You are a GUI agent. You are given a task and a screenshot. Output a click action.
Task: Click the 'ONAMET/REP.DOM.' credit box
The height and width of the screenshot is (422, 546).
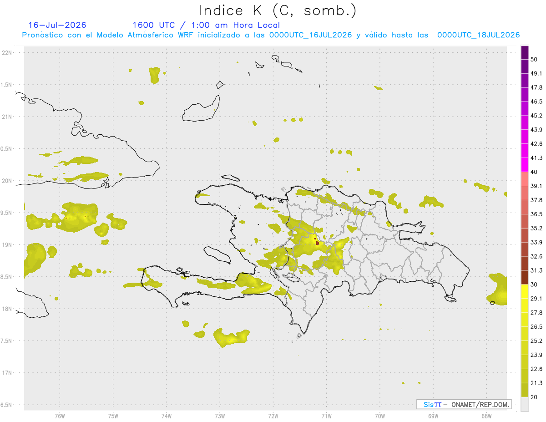click(464, 404)
